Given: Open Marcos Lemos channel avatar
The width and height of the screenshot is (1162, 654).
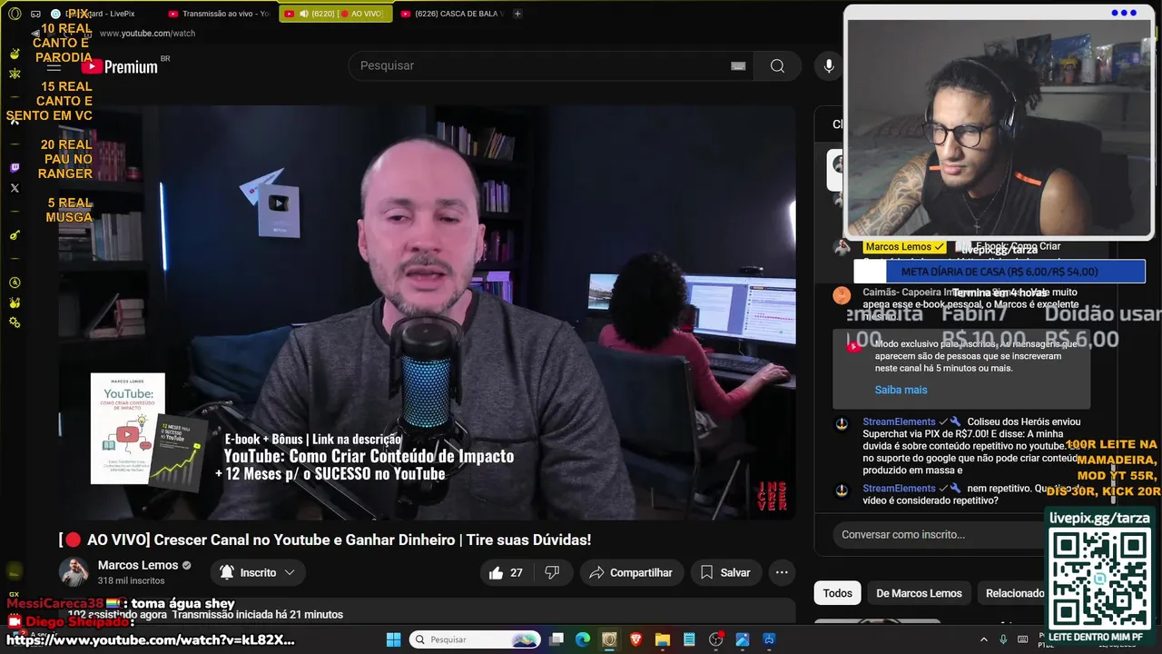Looking at the screenshot, I should pos(74,572).
